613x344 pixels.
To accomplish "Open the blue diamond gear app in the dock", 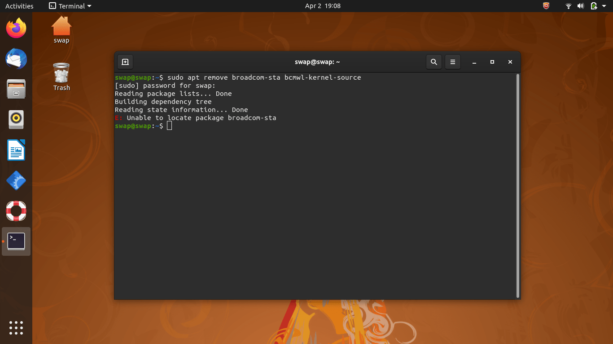I will (16, 181).
